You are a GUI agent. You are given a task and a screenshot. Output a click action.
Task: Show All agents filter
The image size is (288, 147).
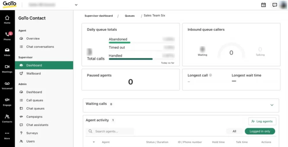[234, 131]
